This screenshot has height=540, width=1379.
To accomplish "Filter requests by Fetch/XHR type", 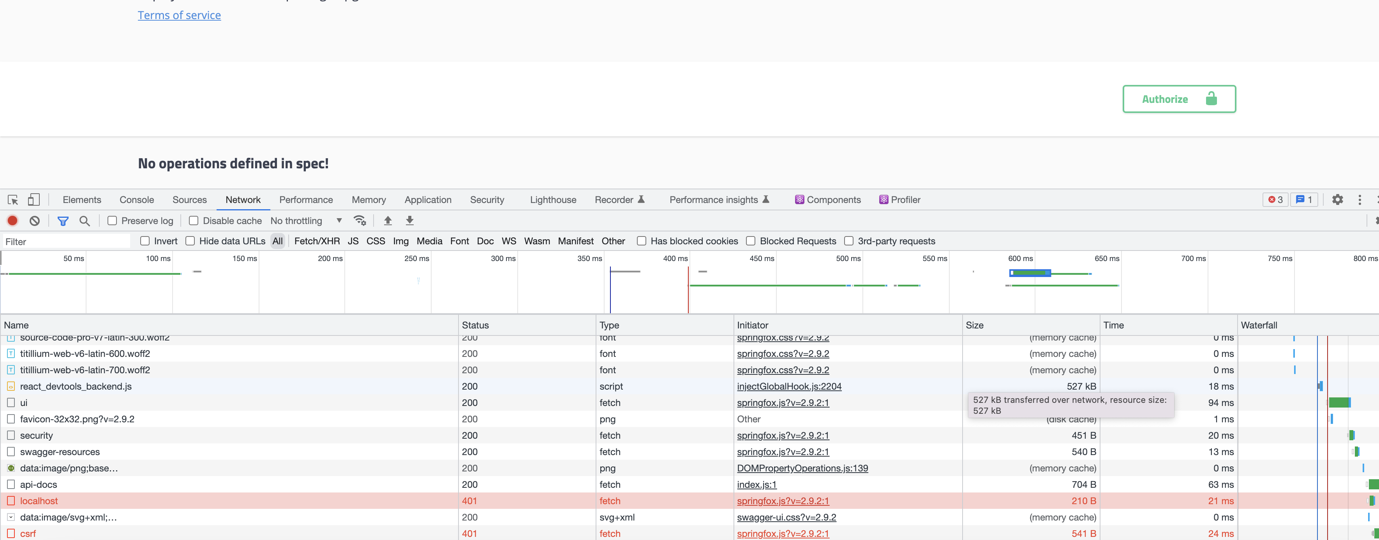I will pos(317,241).
